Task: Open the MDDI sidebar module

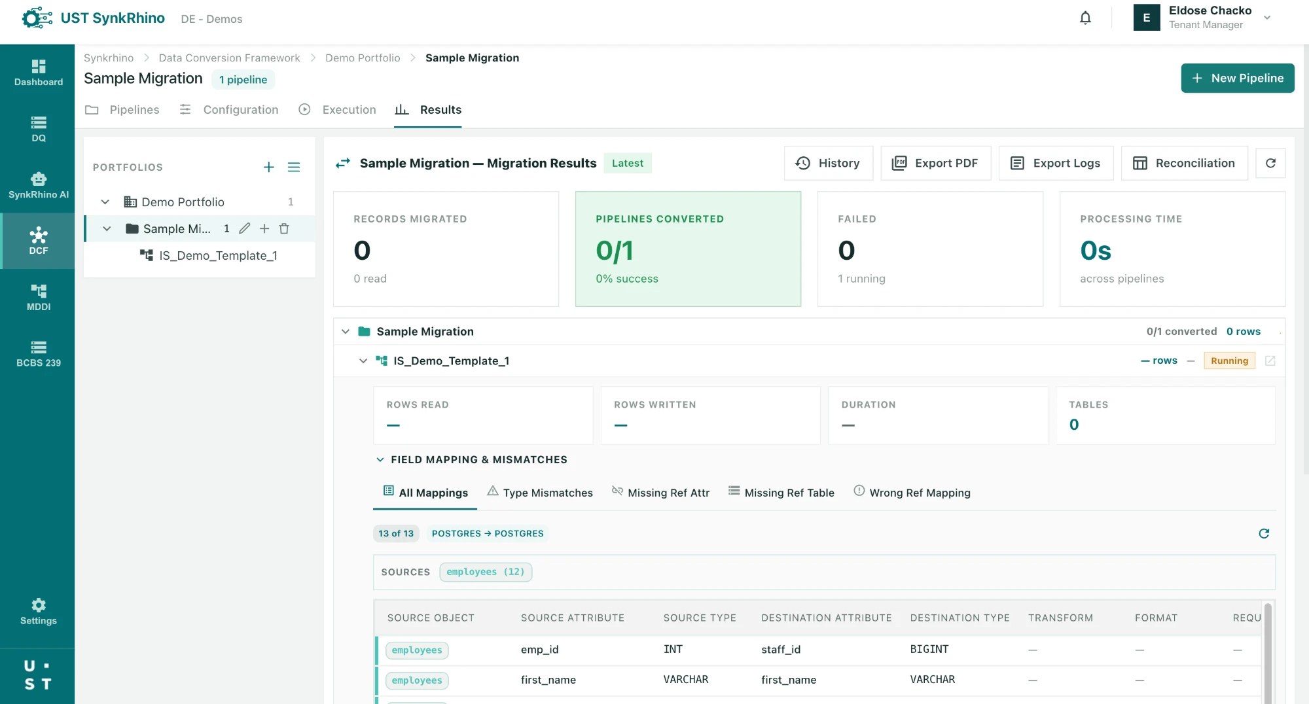Action: 38,297
